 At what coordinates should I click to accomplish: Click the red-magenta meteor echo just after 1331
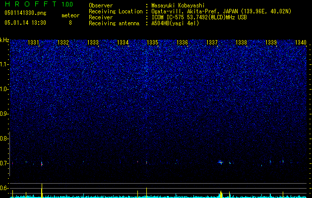(x=42, y=164)
